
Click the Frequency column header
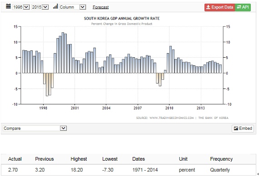[x=221, y=159]
